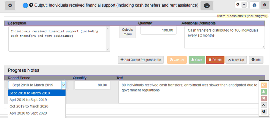Open the ellipsis more-options button
This screenshot has height=118, width=270.
(206, 6)
